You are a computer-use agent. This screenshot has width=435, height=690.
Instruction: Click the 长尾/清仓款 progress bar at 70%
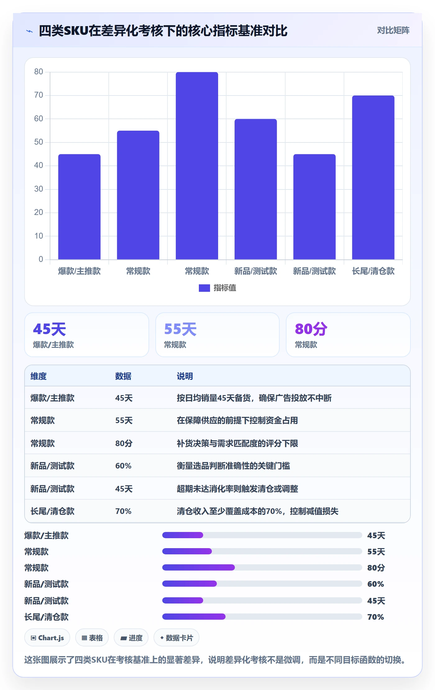(262, 617)
